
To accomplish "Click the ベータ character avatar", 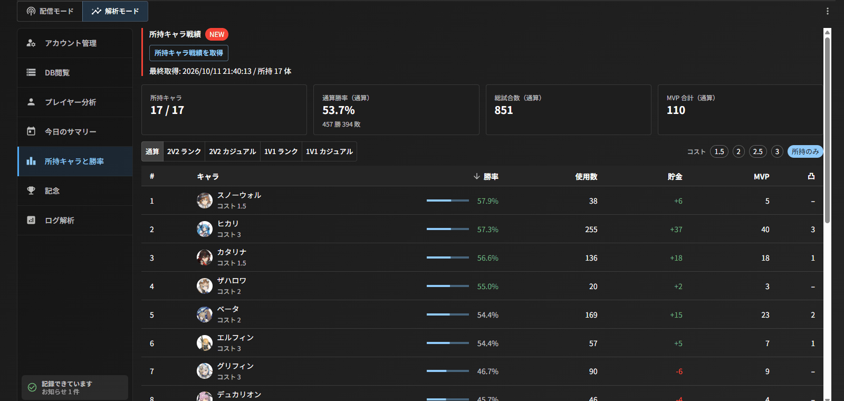I will tap(205, 314).
